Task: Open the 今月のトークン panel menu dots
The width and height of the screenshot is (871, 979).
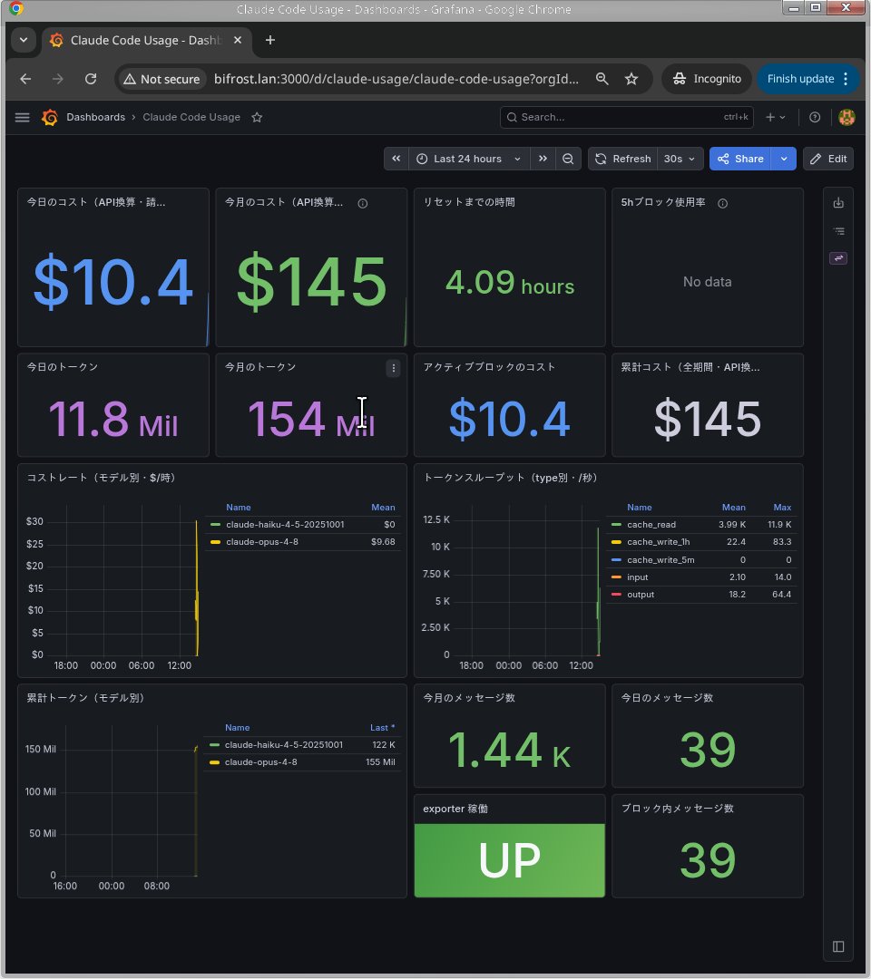Action: 393,368
